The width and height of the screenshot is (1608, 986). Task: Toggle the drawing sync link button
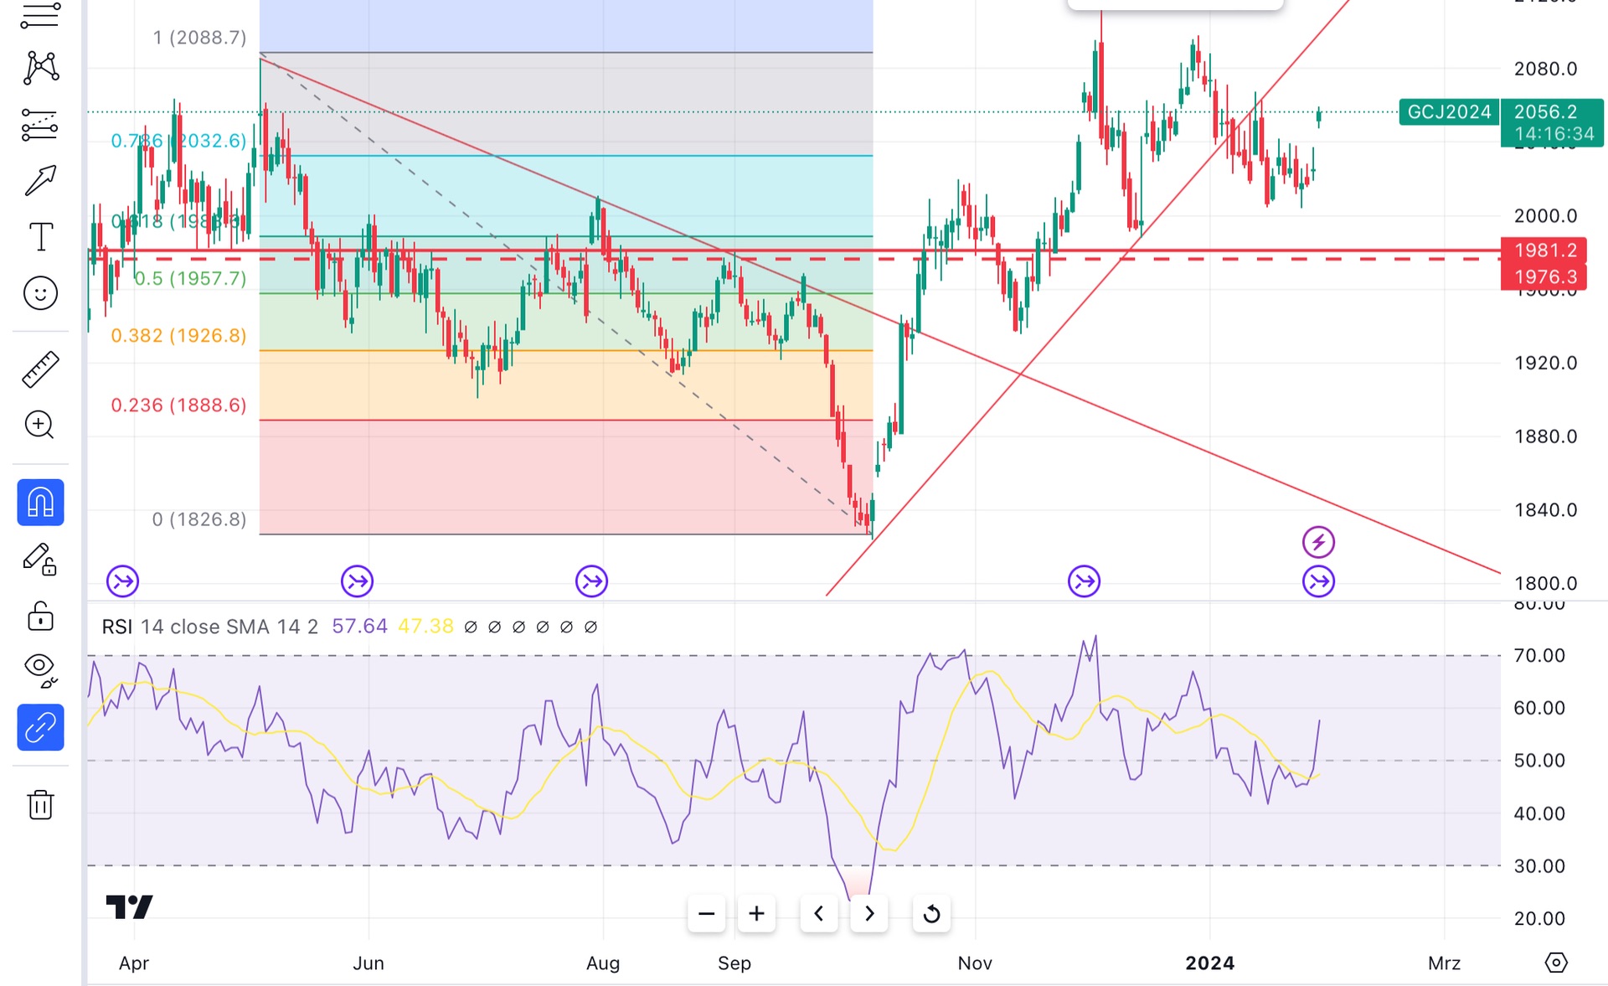40,727
